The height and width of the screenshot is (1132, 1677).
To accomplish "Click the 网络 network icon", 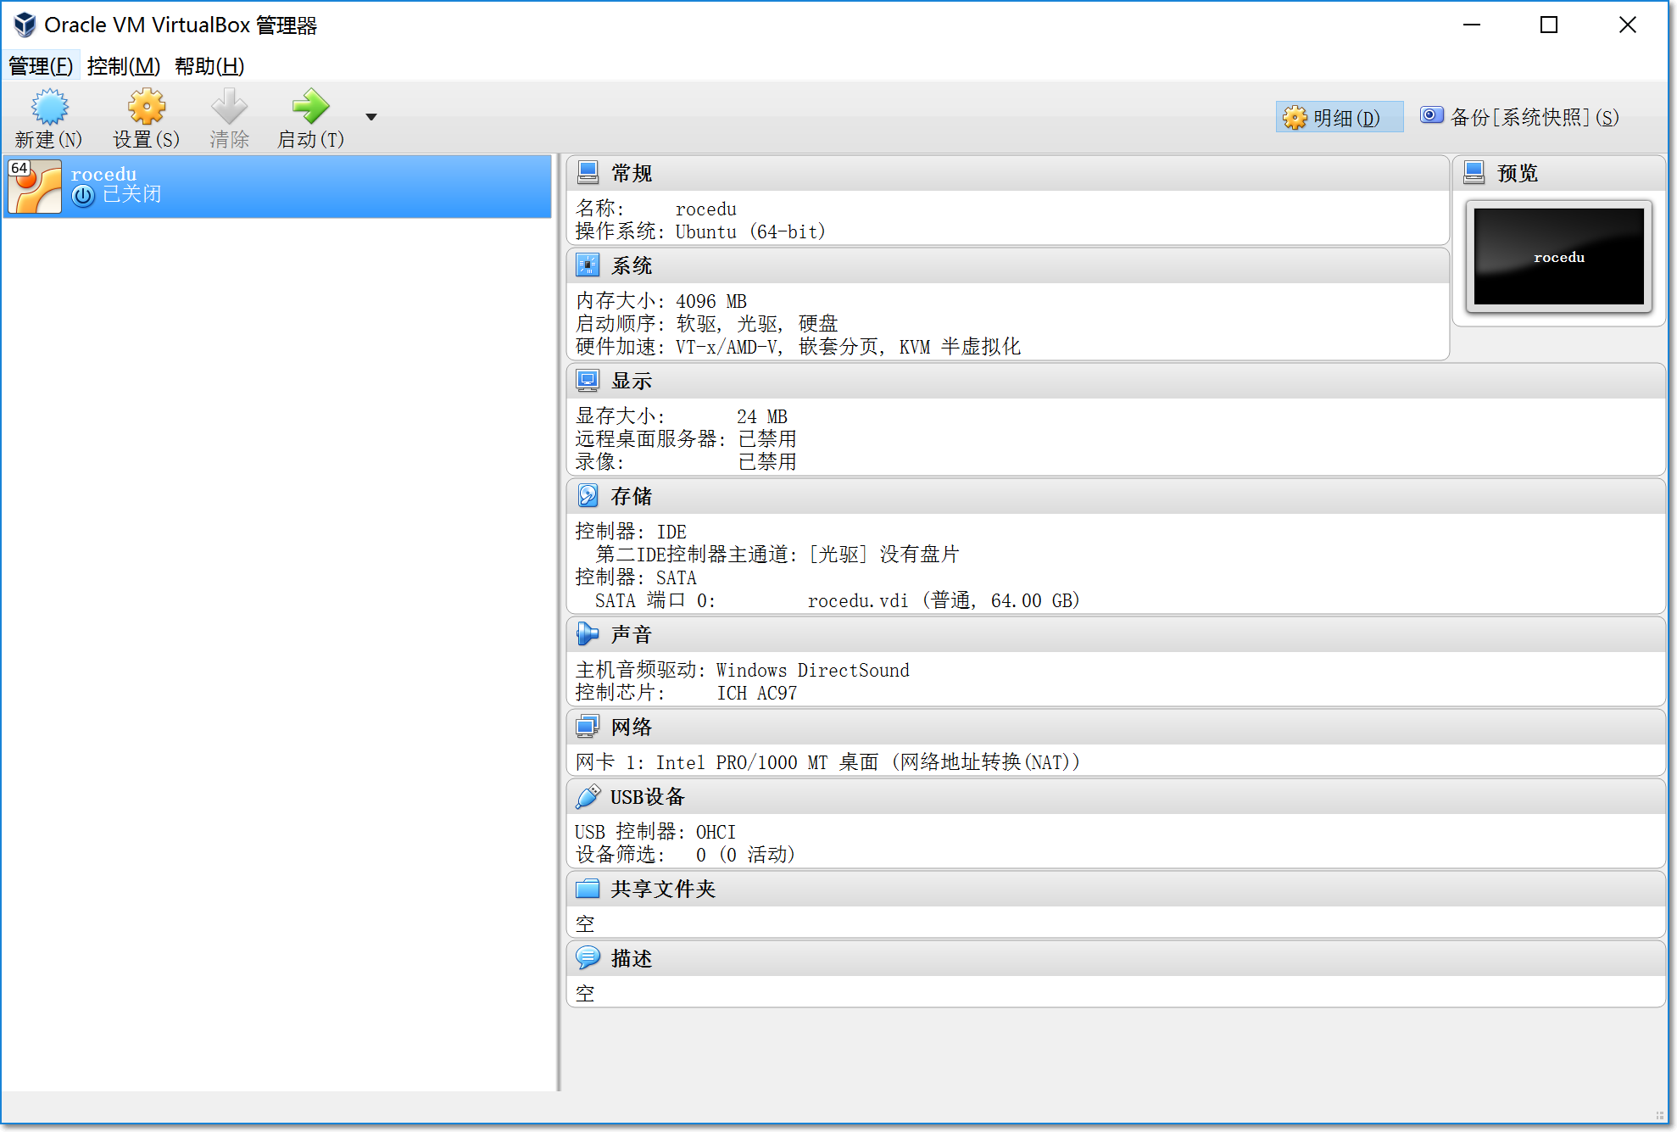I will 588,727.
